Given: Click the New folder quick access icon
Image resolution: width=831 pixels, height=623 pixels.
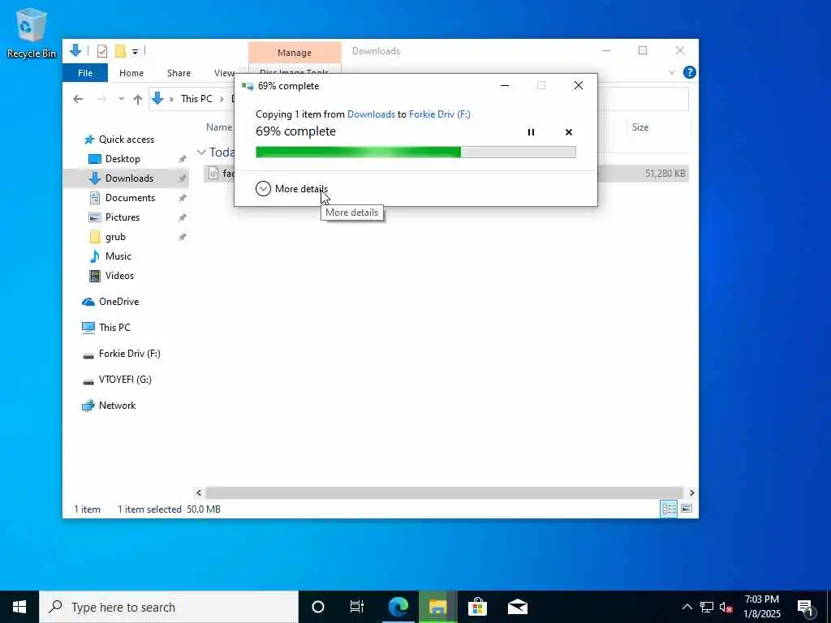Looking at the screenshot, I should click(x=120, y=51).
